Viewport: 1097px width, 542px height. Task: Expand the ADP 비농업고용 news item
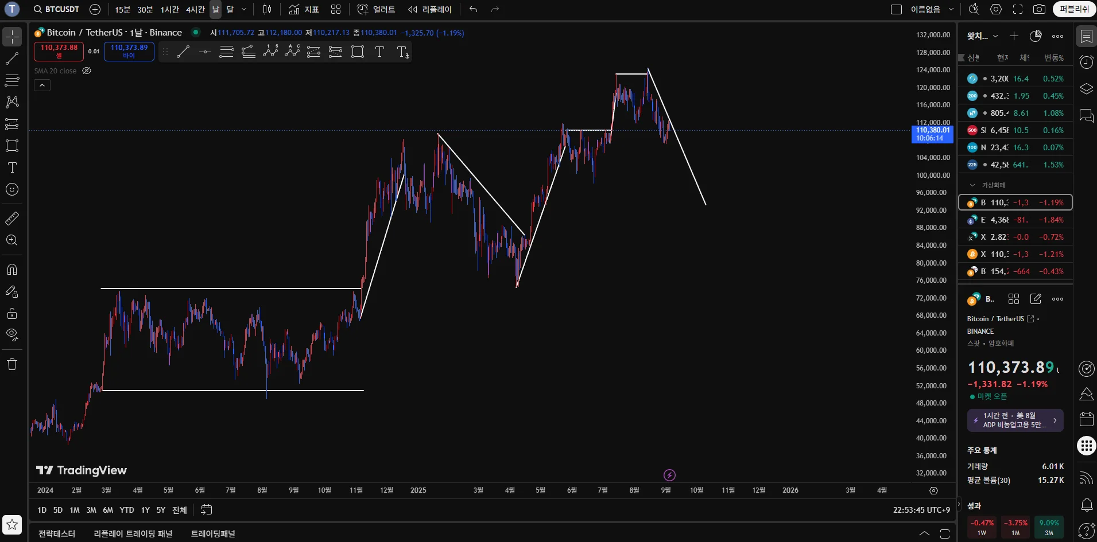point(1015,420)
